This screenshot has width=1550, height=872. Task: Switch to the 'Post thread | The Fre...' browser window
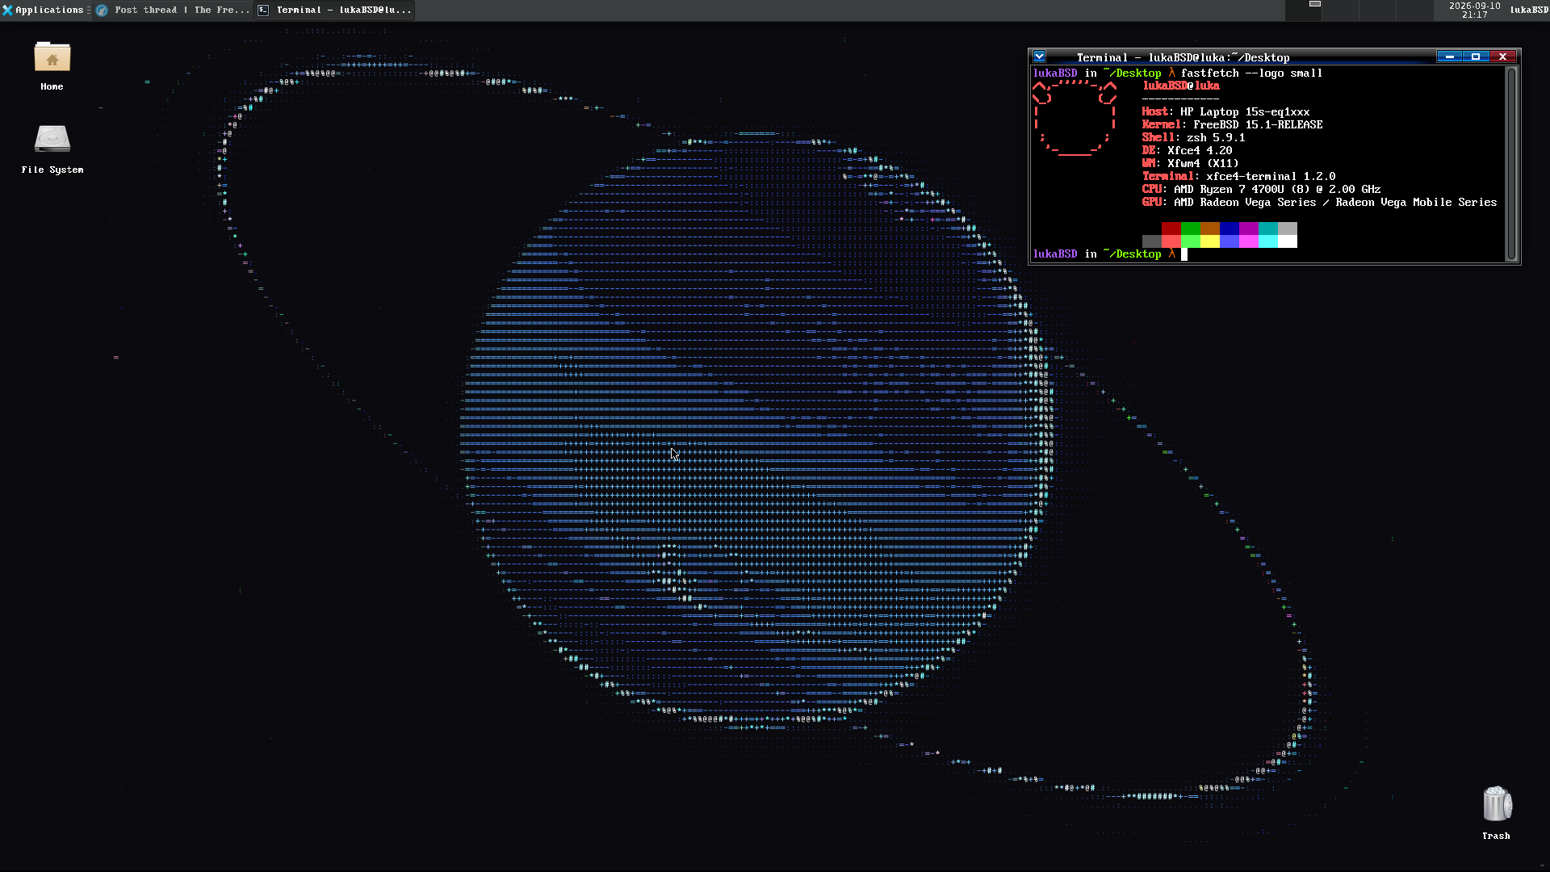point(173,10)
